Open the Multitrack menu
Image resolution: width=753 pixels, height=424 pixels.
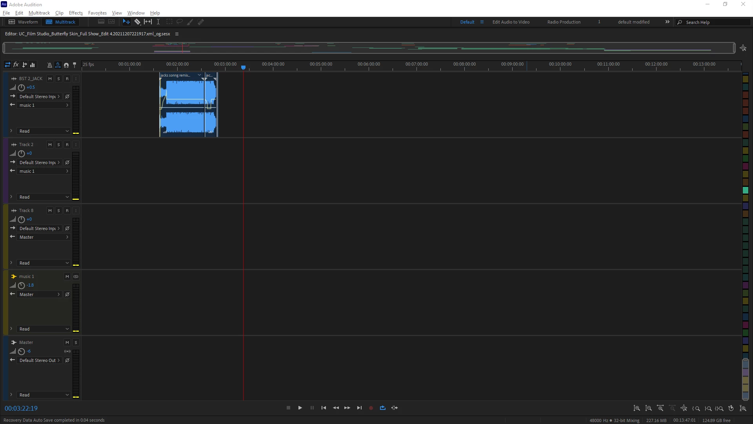pyautogui.click(x=39, y=13)
